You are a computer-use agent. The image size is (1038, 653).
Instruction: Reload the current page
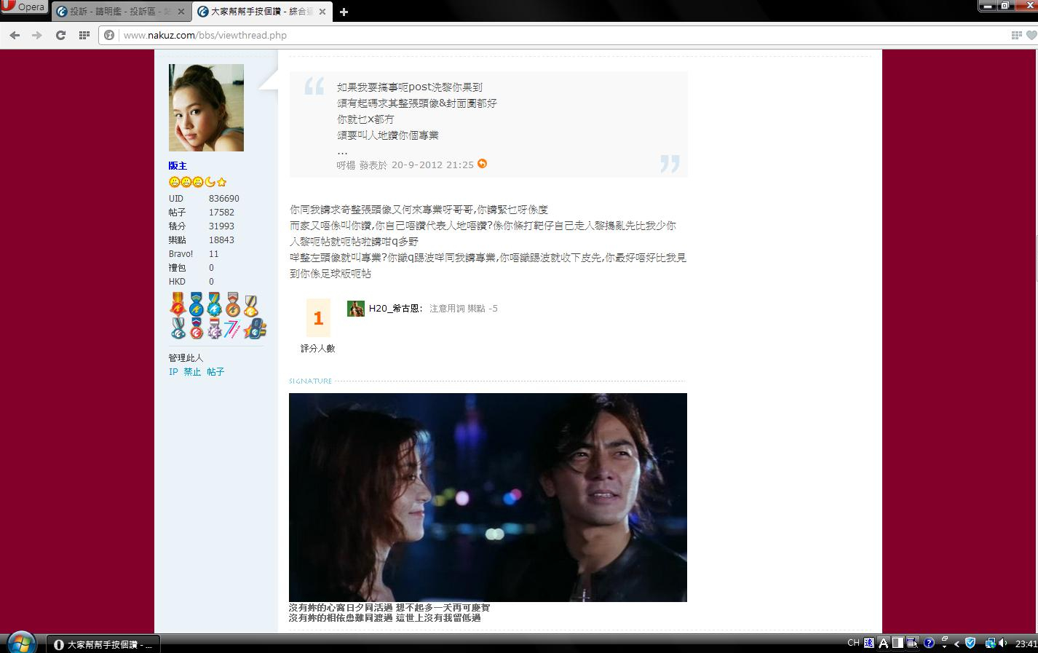(60, 35)
